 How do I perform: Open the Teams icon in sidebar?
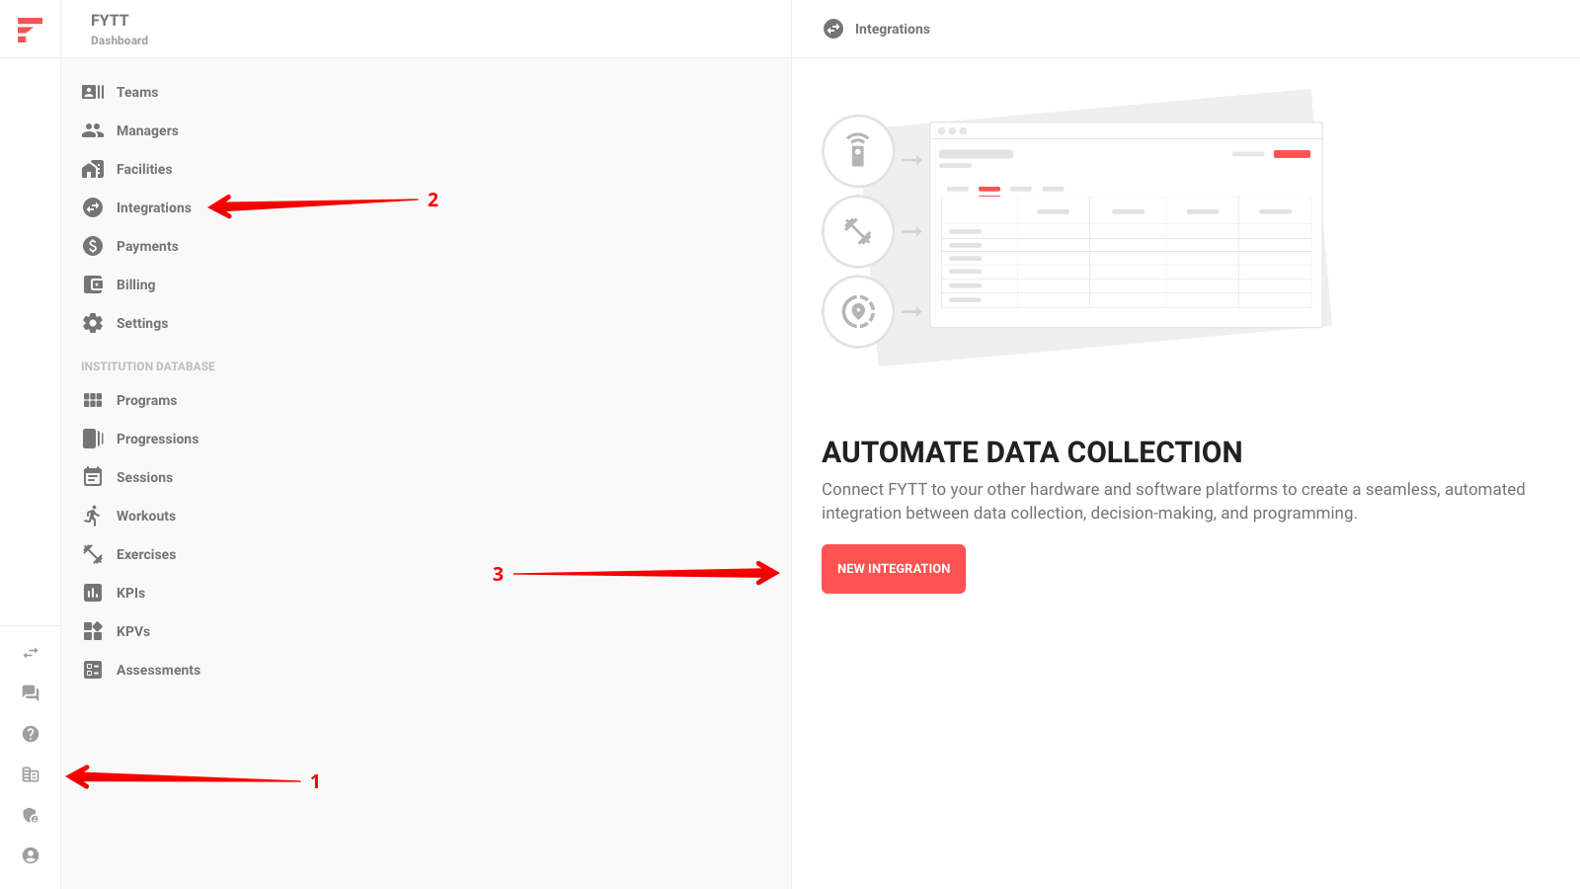pyautogui.click(x=93, y=92)
